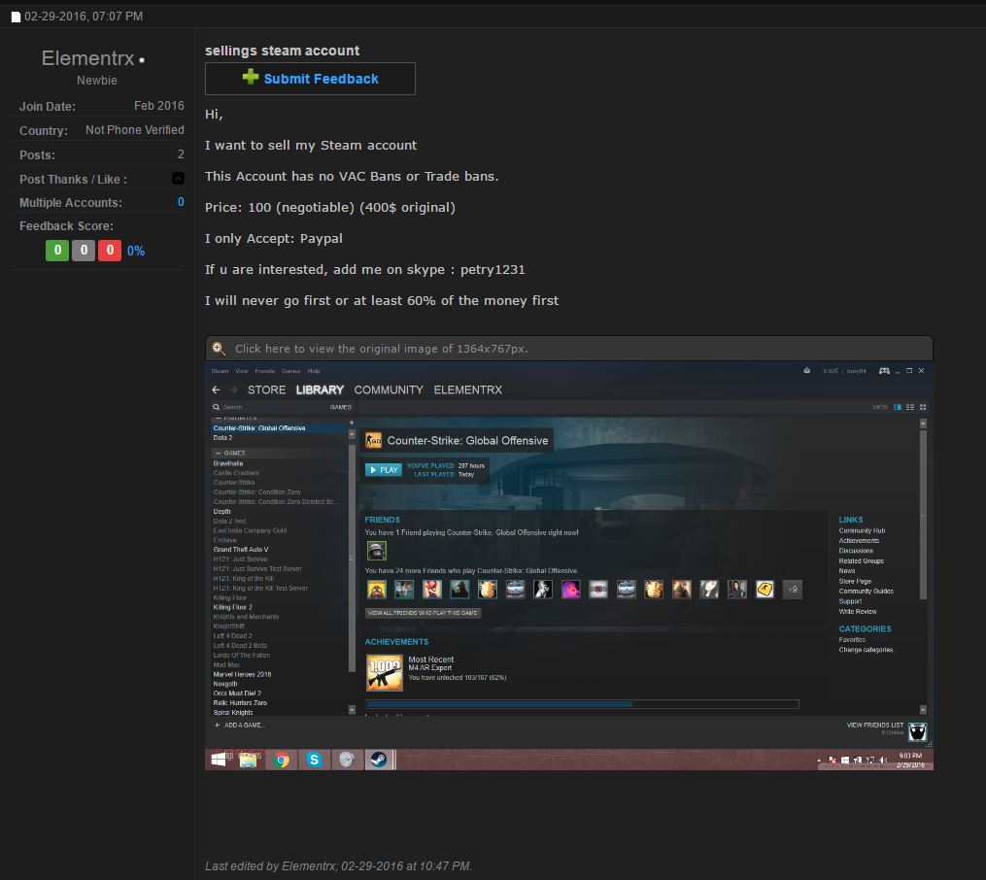This screenshot has width=986, height=880.
Task: Click the Steam forward arrow in the screenshot
Action: click(x=233, y=389)
